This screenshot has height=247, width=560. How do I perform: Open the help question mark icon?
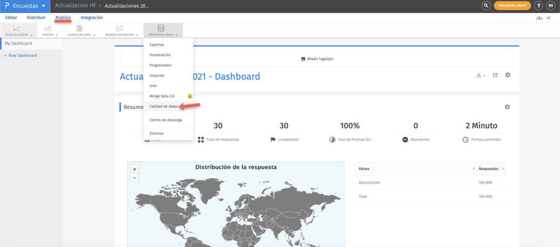click(538, 6)
